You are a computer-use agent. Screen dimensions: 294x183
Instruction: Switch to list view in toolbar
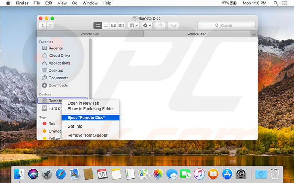(106, 25)
